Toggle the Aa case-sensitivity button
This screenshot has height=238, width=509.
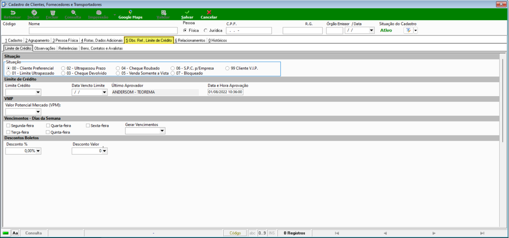coord(15,233)
